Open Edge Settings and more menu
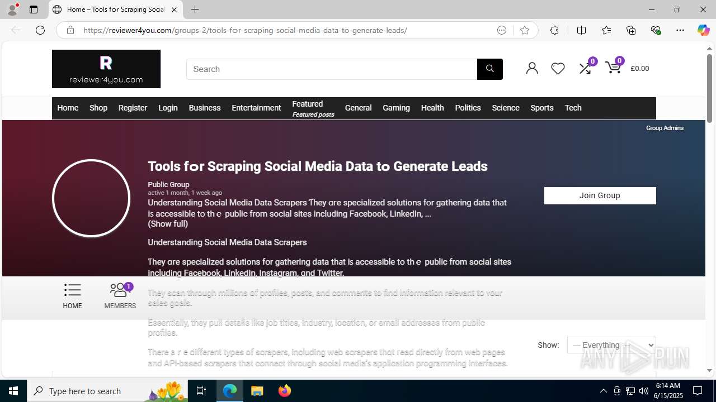The image size is (716, 402). 680,30
